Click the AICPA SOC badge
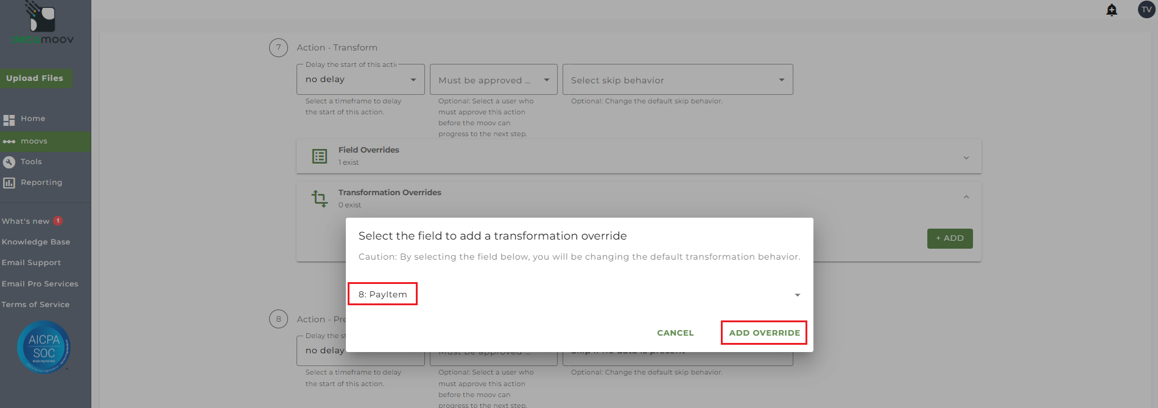This screenshot has height=408, width=1158. pos(44,347)
